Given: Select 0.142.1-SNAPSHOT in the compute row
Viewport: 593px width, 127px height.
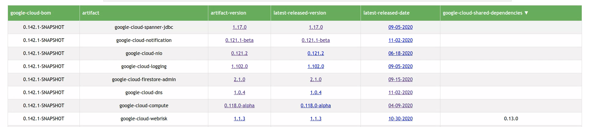Looking at the screenshot, I should click(44, 105).
